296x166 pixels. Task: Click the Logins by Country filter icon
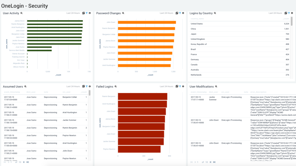tap(289, 13)
